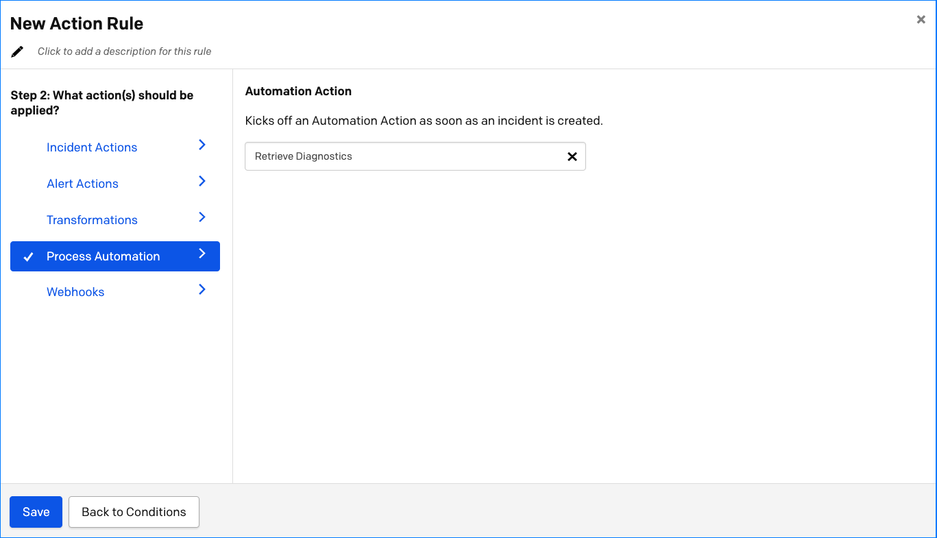
Task: Expand the Transformations chevron
Action: point(202,217)
